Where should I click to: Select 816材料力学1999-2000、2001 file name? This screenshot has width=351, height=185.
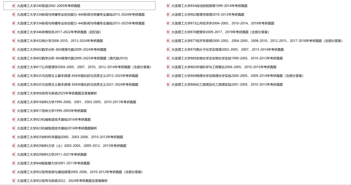point(77,102)
